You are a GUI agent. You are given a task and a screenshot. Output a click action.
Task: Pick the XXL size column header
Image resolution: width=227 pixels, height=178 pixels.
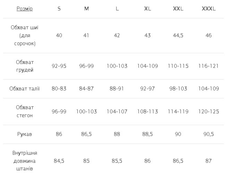178,8
